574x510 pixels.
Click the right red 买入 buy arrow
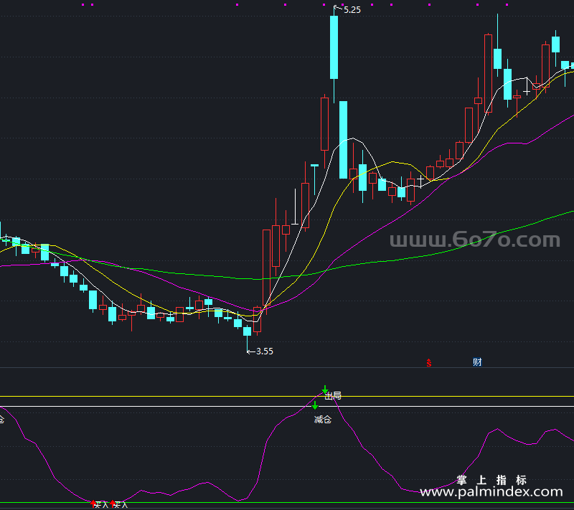(x=113, y=504)
